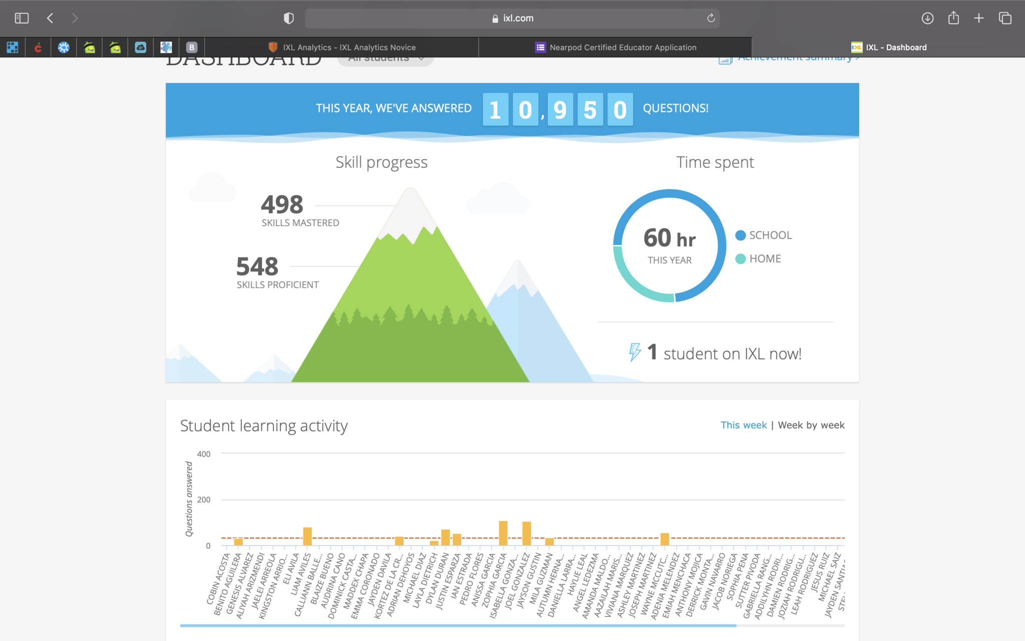The width and height of the screenshot is (1025, 641).
Task: Show tab overview
Action: pos(1005,19)
